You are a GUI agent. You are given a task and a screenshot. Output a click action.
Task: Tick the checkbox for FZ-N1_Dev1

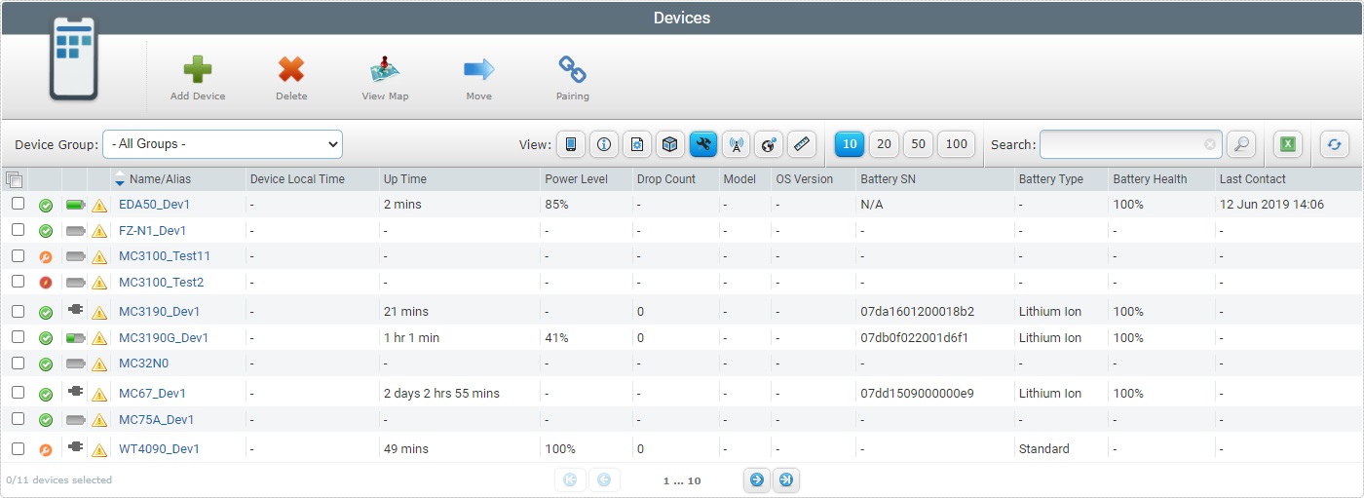18,230
